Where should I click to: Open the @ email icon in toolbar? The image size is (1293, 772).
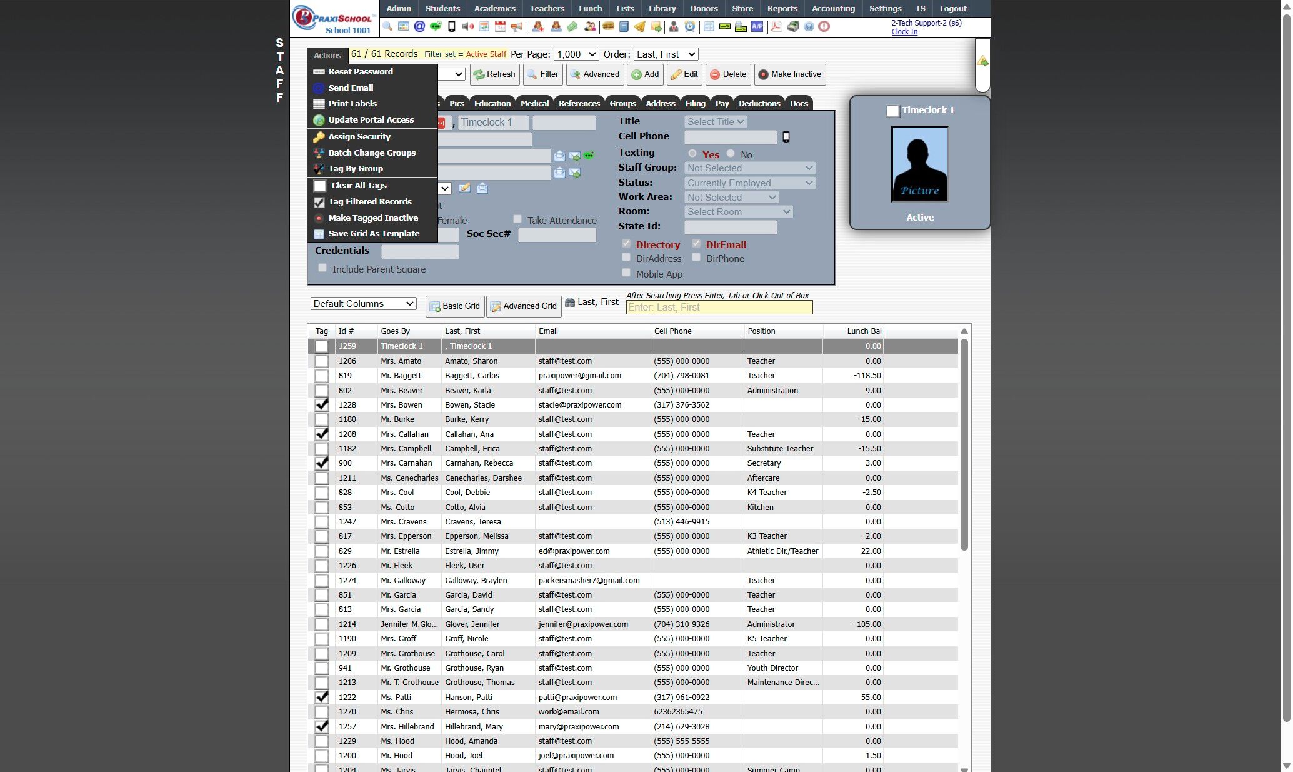click(419, 26)
